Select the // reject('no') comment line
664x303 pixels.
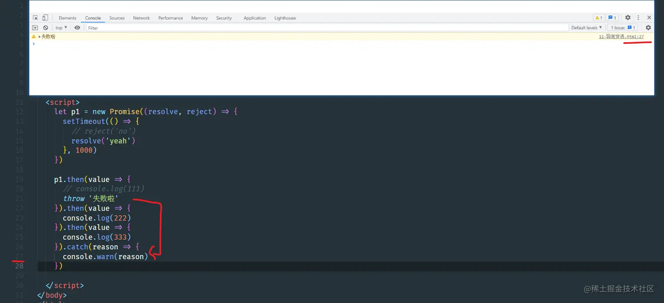tap(104, 131)
